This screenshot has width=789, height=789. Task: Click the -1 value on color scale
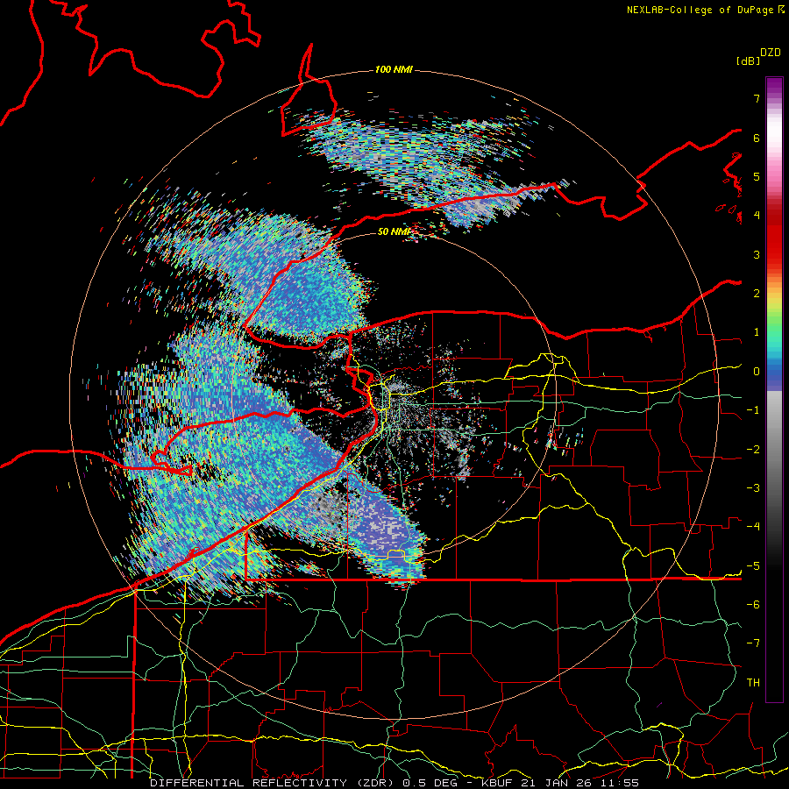click(x=753, y=410)
